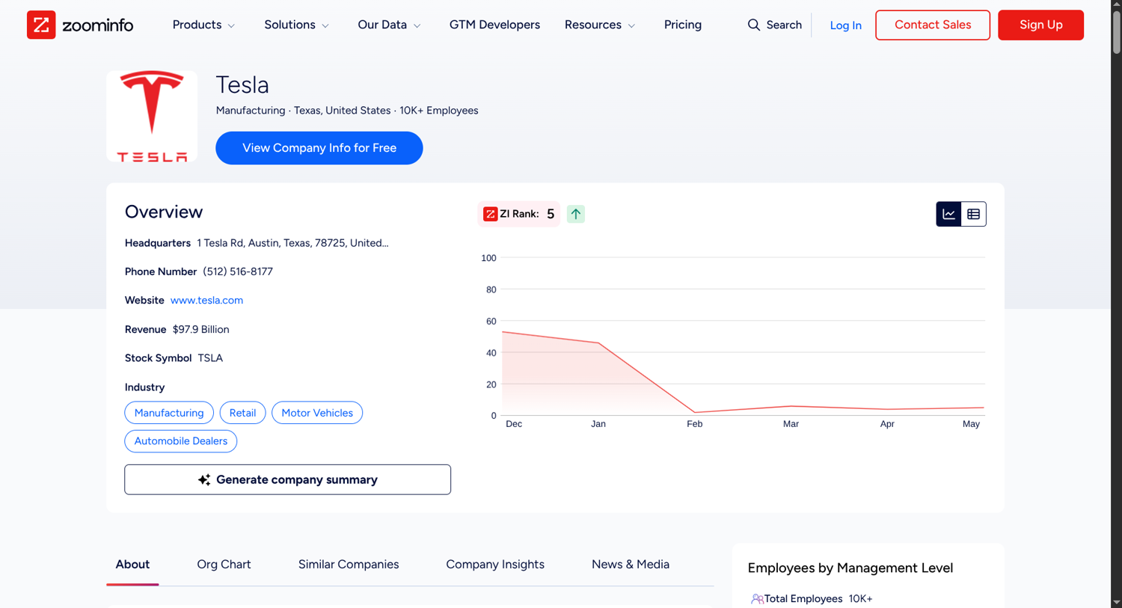Click the search magnifier icon
The height and width of the screenshot is (608, 1122).
[x=754, y=25]
